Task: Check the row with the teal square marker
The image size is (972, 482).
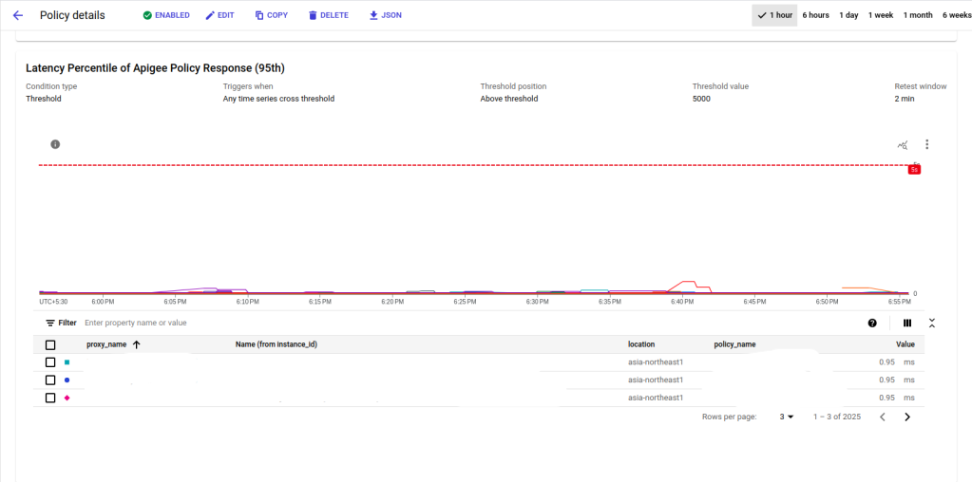Action: [x=50, y=361]
